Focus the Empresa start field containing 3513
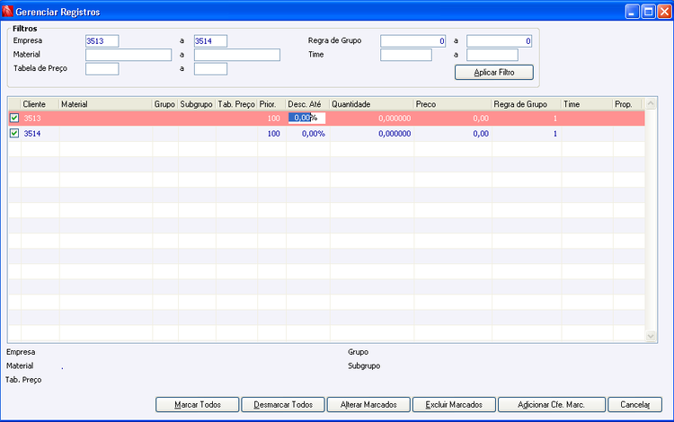Screen dimensions: 674x422 pos(102,41)
